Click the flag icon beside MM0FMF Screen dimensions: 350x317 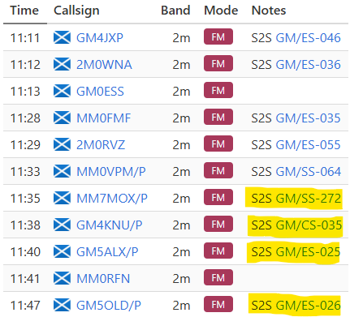62,118
